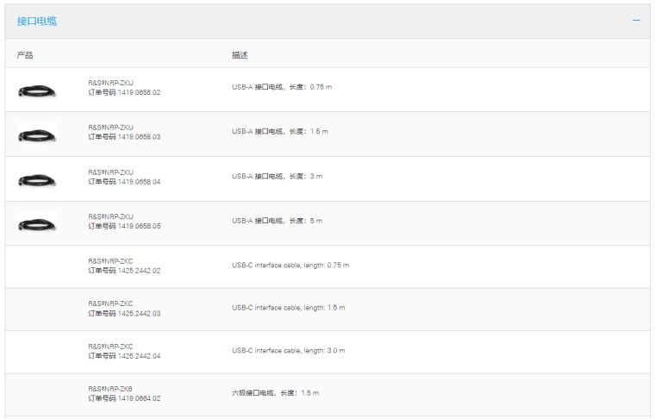Click the 六极接口电缆 1.5 m description
Screen dimensions: 655x419
point(275,393)
